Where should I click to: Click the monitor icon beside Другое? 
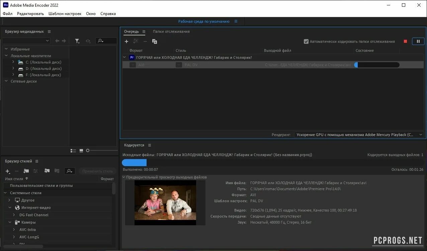coord(17,200)
